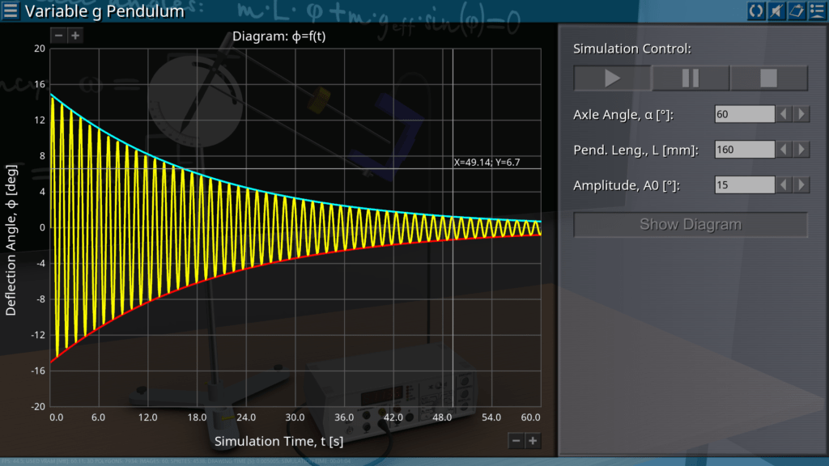This screenshot has width=829, height=466.
Task: Increase Axle Angle with right arrow
Action: click(x=801, y=114)
